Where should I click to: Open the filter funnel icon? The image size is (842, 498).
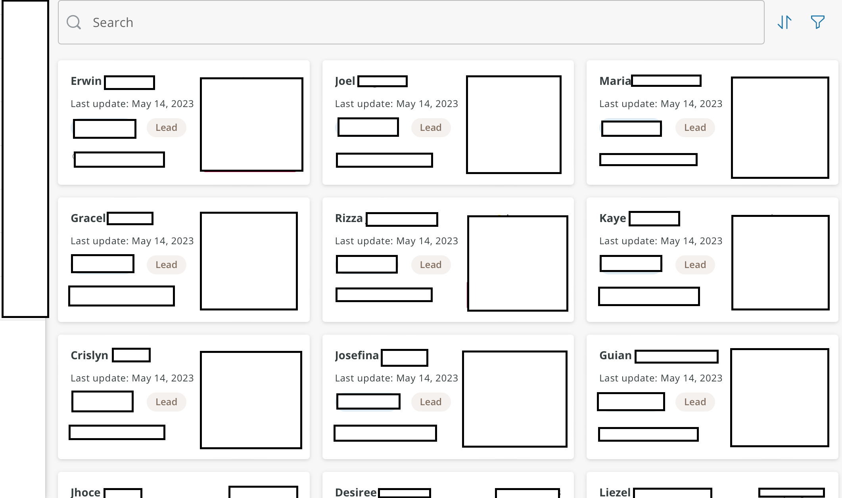click(x=817, y=22)
